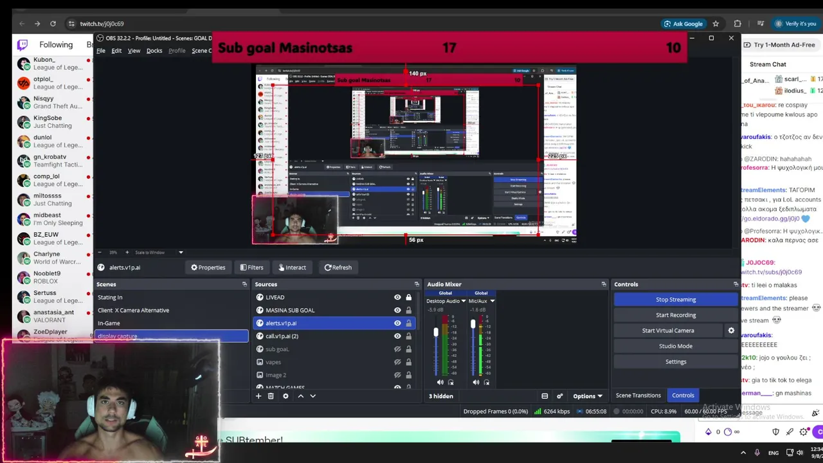Switch to the Scene Transitions tab

(638, 395)
